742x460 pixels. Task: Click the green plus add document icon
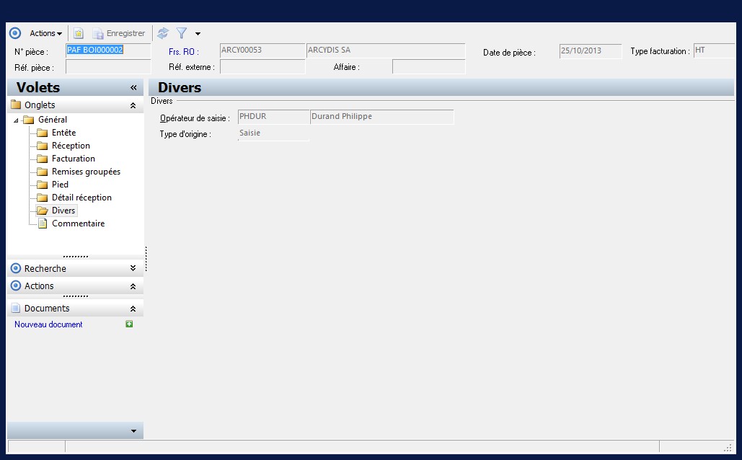(129, 324)
